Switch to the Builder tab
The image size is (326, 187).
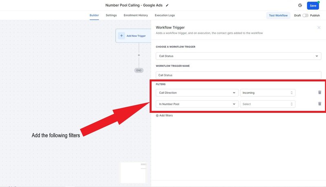click(94, 15)
